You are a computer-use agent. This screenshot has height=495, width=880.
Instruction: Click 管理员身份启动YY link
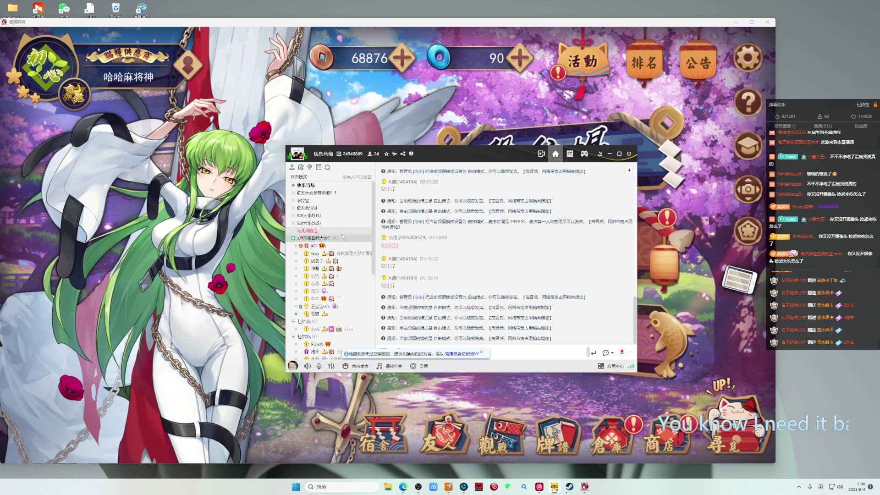pos(462,354)
